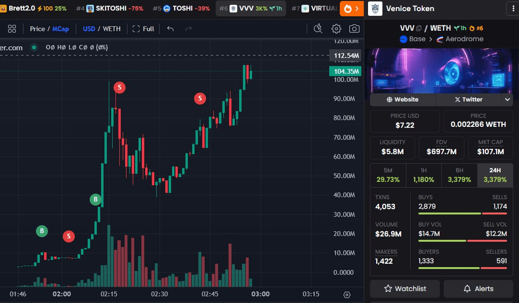Switch chart to Price mode
Image resolution: width=519 pixels, height=303 pixels.
(37, 29)
